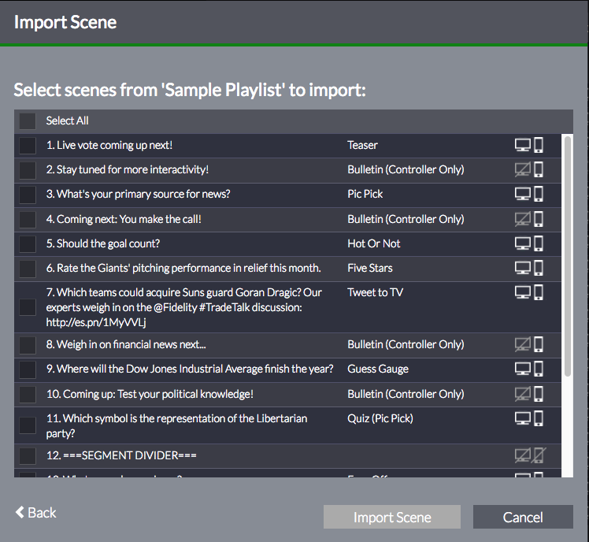
Task: Click Five Stars scene type text
Action: click(370, 268)
